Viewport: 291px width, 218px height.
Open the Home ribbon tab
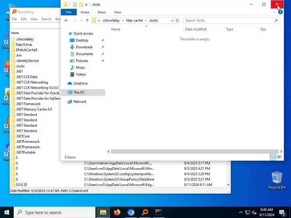85,12
